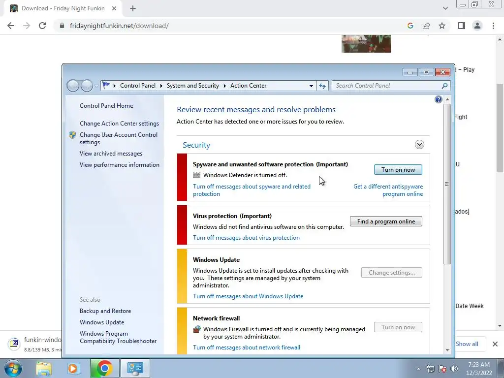This screenshot has height=378, width=504.
Task: Open Backup and Restore
Action: point(105,311)
